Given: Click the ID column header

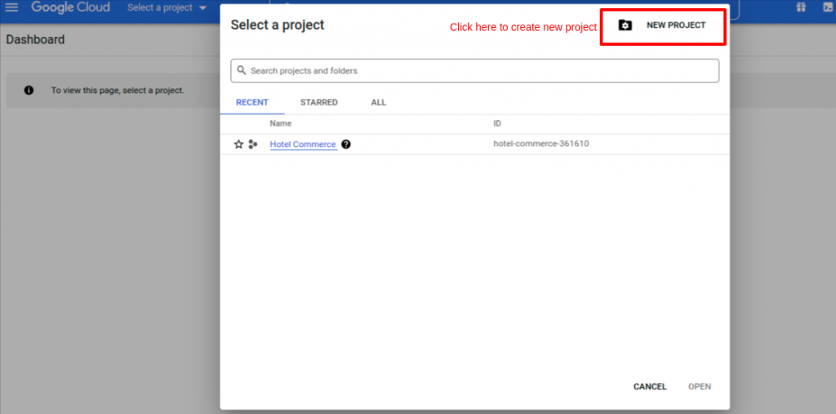Looking at the screenshot, I should pyautogui.click(x=497, y=124).
